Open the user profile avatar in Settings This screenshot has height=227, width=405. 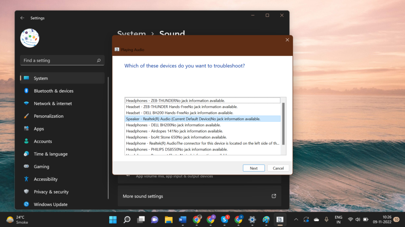(30, 38)
